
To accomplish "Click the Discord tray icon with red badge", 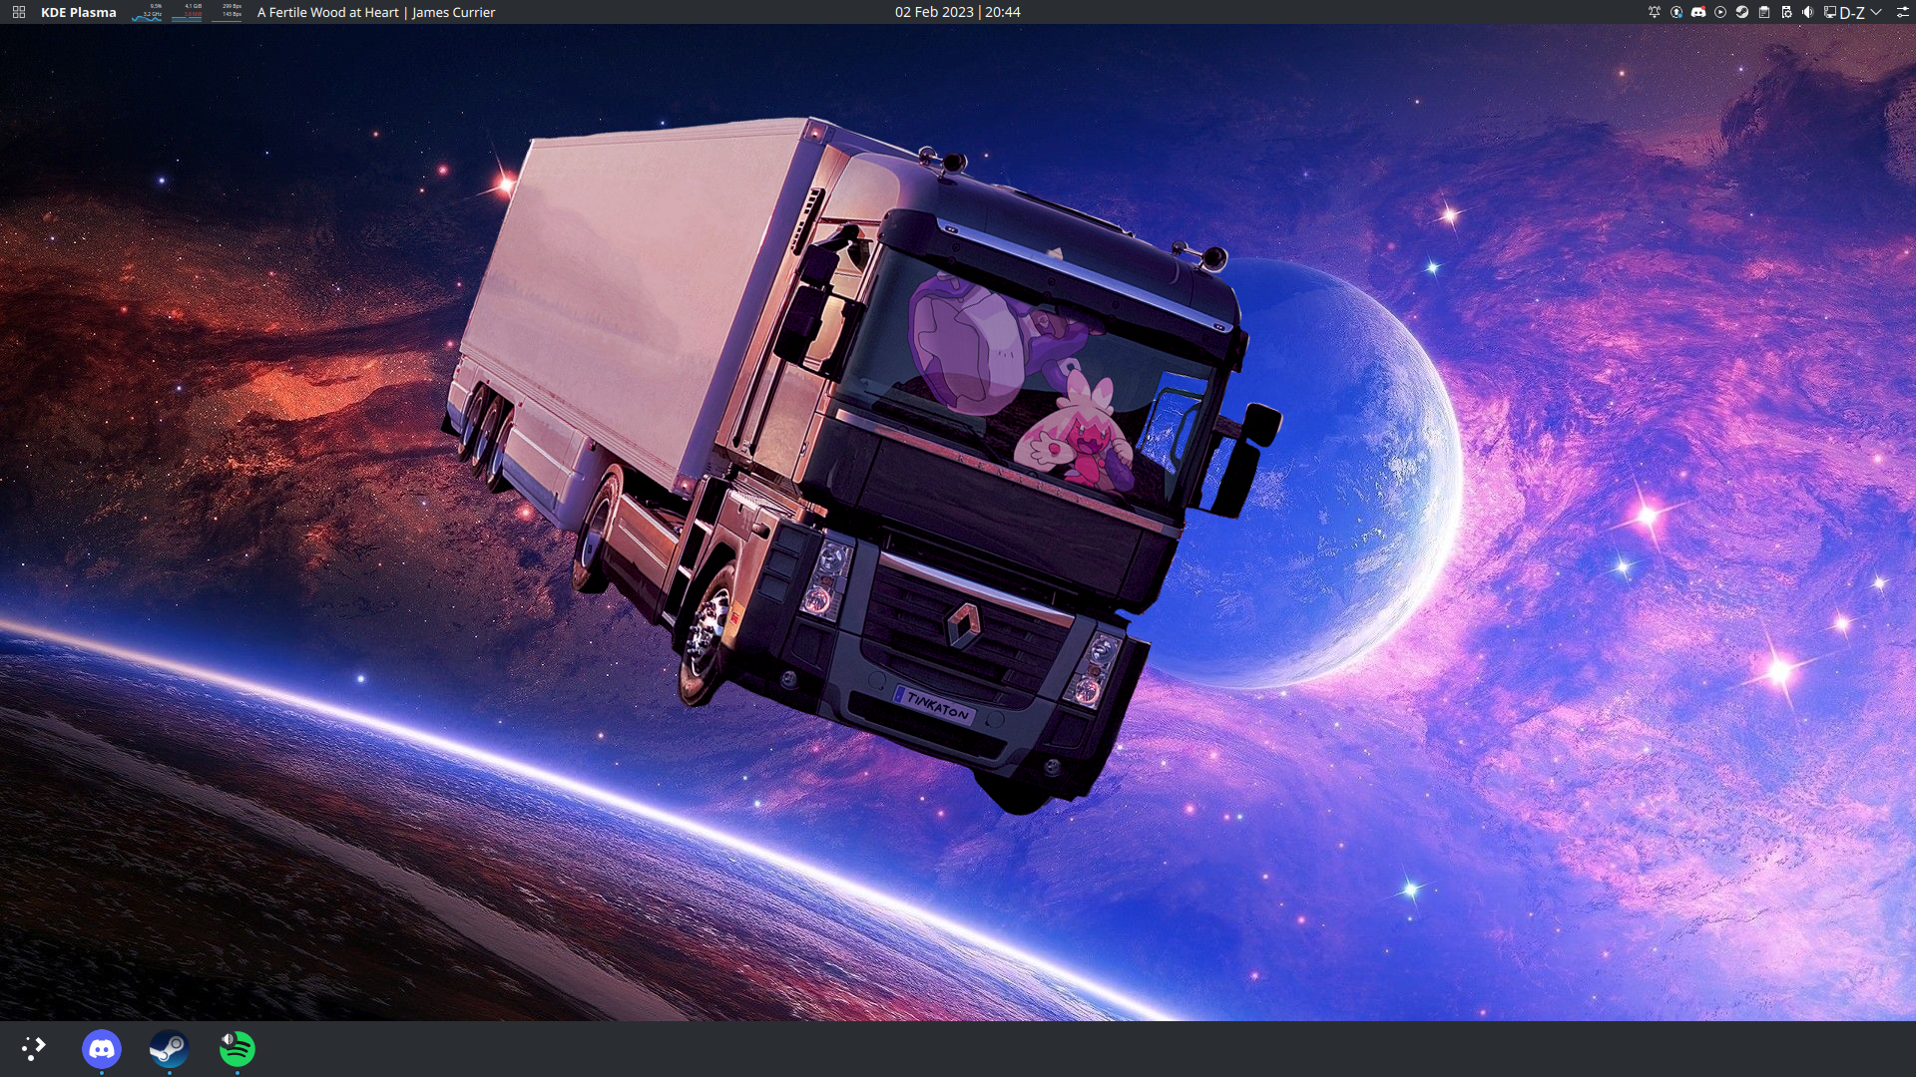I will click(1698, 12).
